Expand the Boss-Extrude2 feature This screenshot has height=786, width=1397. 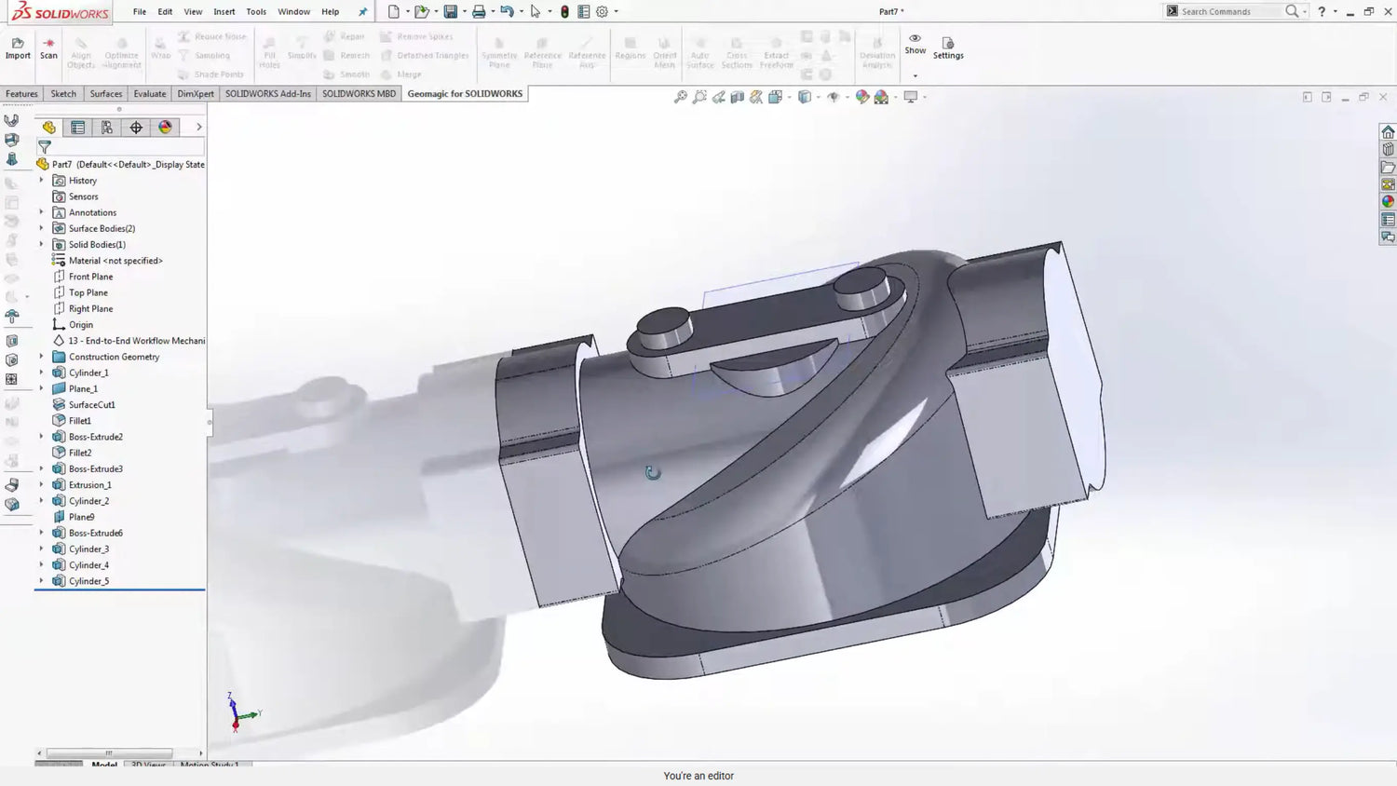pyautogui.click(x=41, y=437)
